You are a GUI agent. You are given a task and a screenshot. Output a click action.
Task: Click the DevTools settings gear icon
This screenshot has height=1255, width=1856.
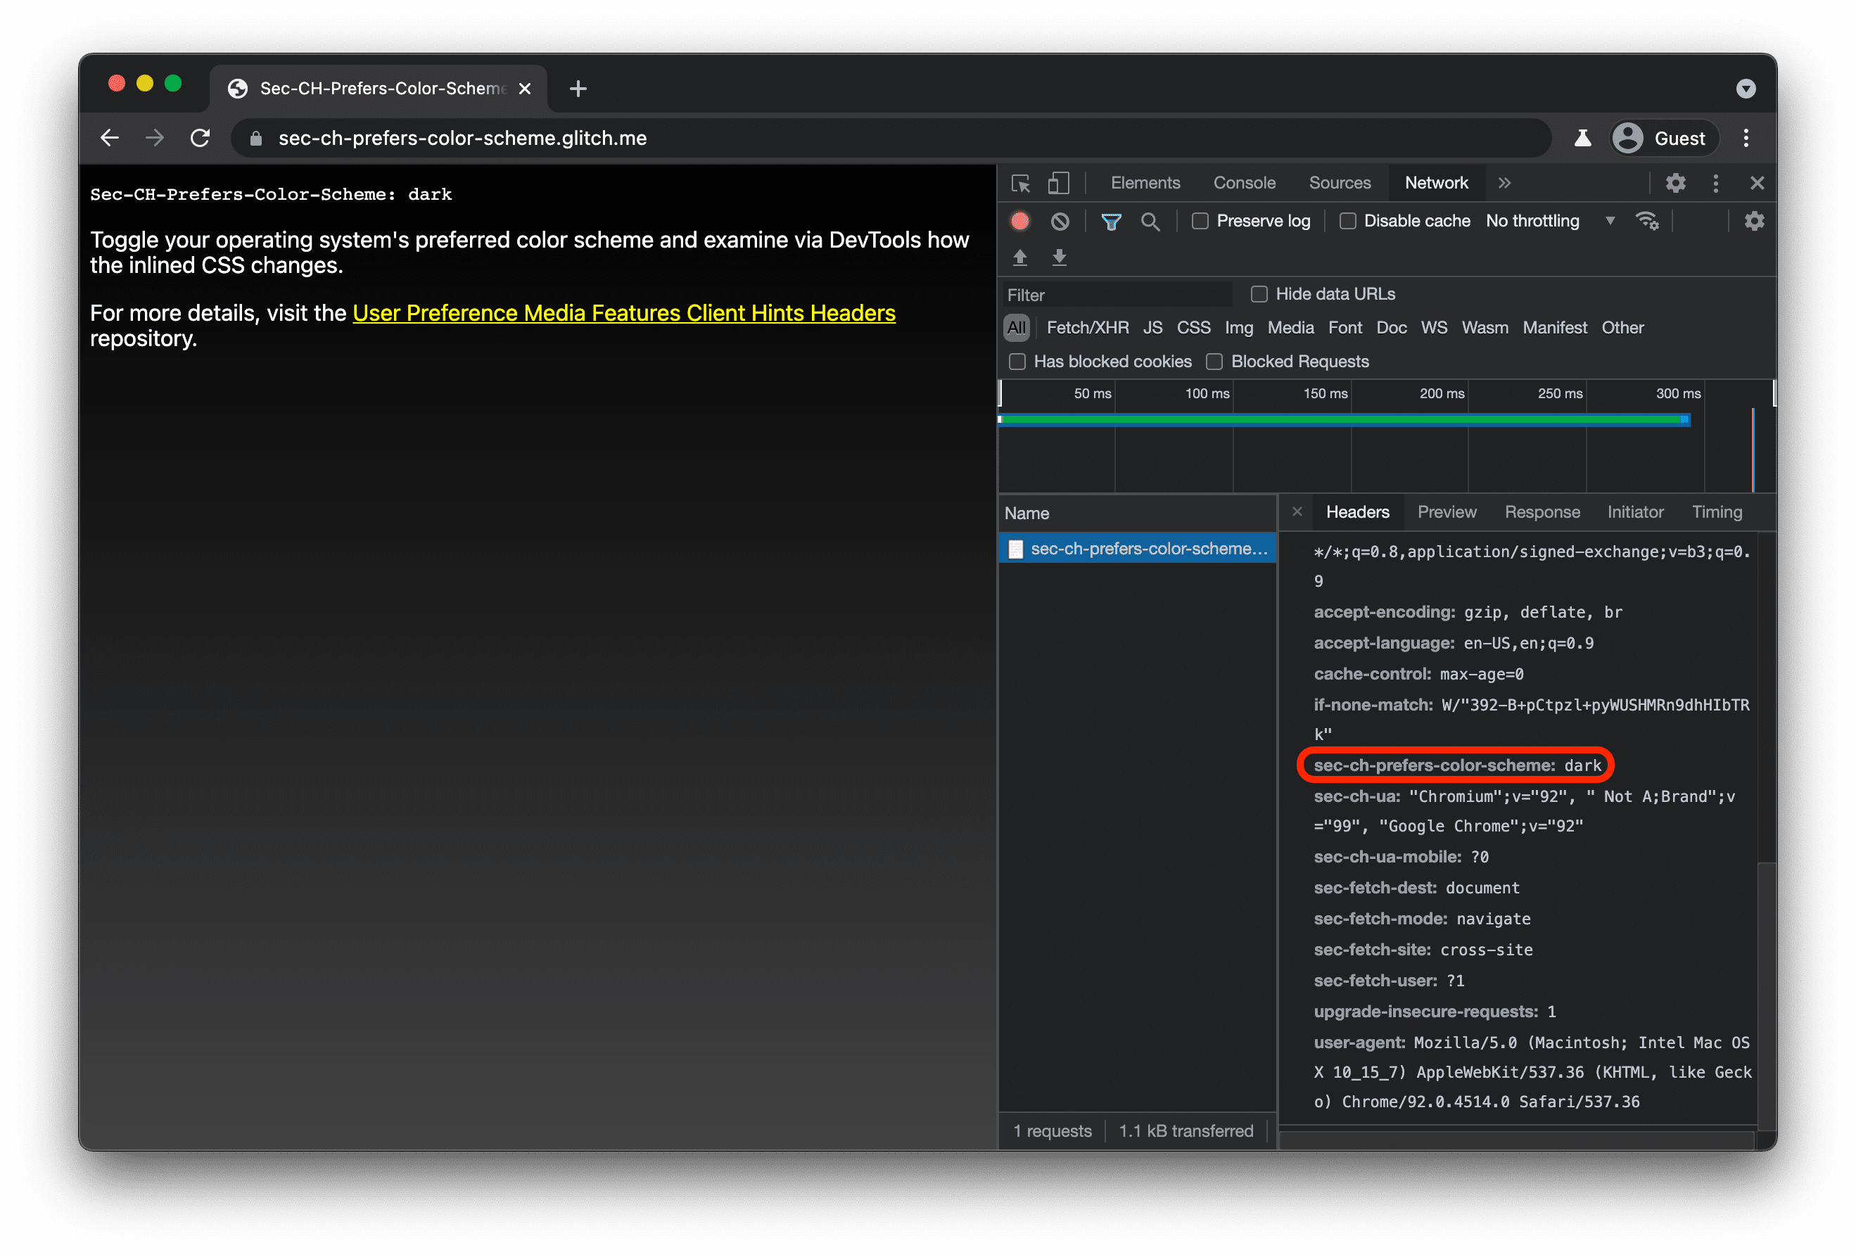pyautogui.click(x=1675, y=184)
